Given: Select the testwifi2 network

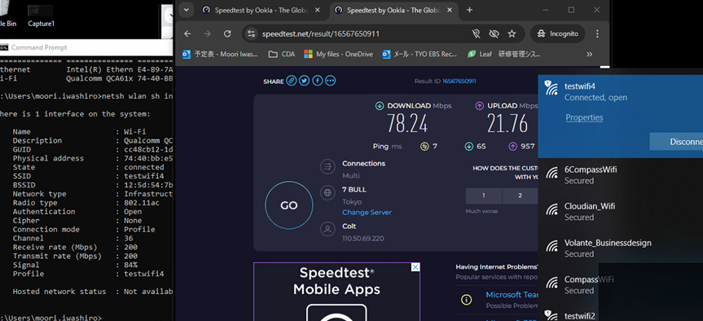Looking at the screenshot, I should (621, 314).
